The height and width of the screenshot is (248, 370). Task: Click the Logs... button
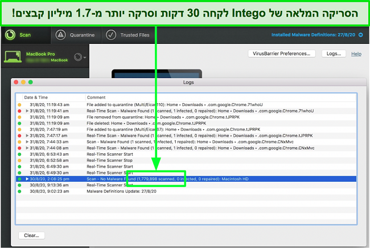334,54
